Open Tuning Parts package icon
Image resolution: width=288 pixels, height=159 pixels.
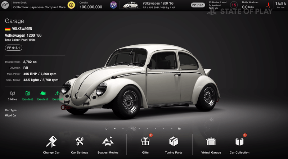pos(174,141)
